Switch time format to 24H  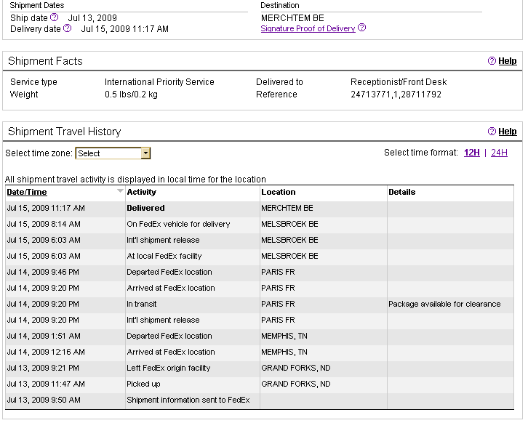499,153
